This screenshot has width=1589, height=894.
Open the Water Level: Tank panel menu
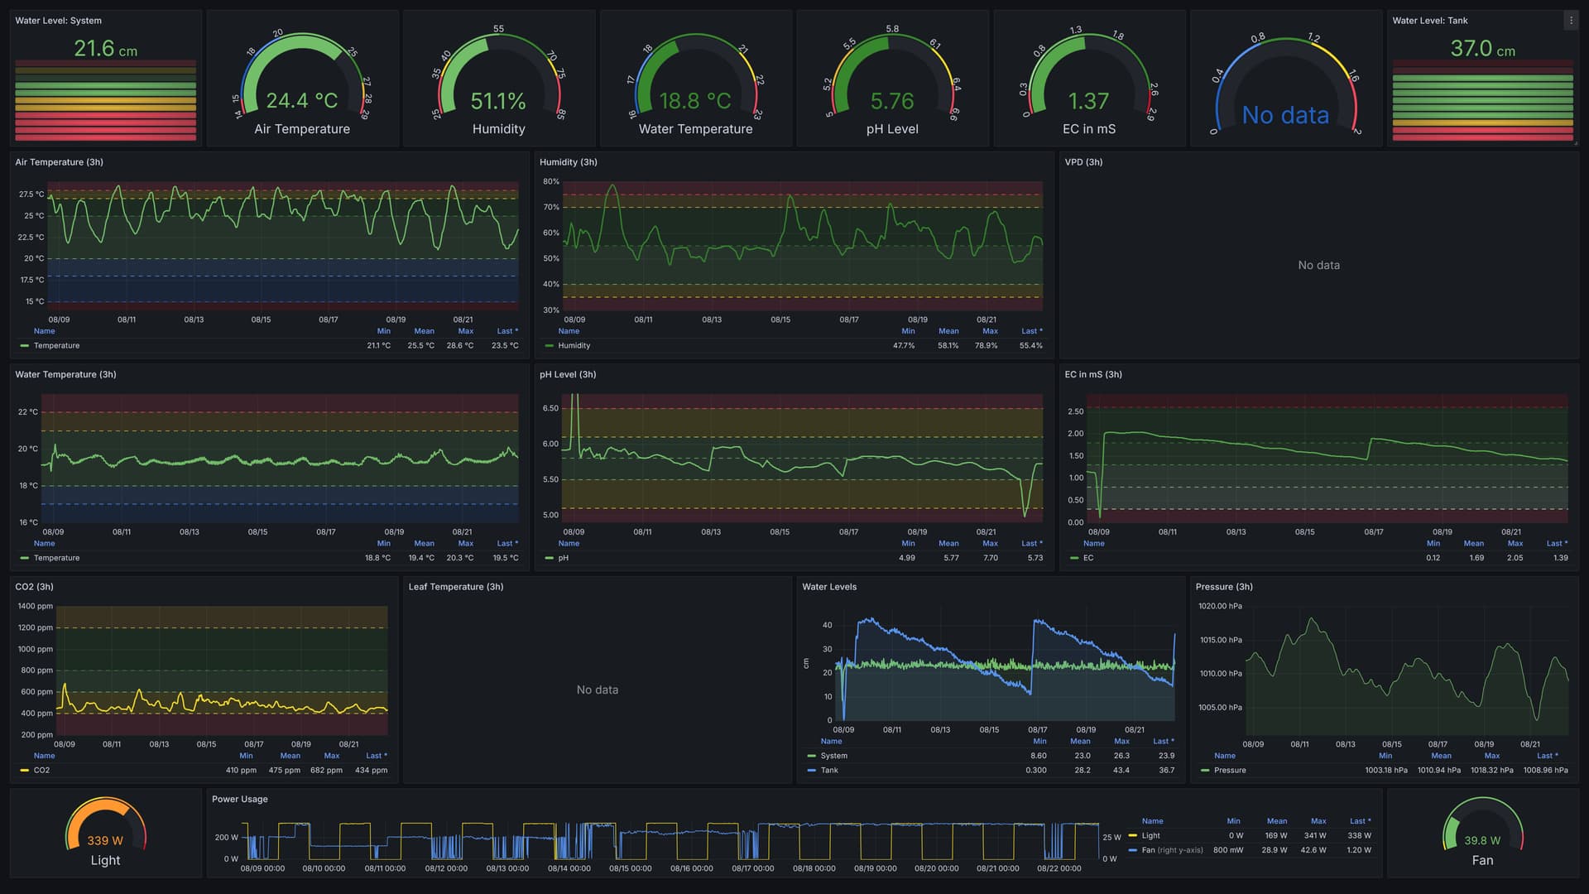[1570, 21]
